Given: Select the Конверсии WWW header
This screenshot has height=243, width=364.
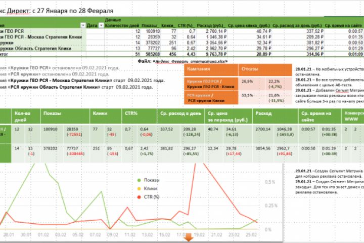Looking at the screenshot, I should click(354, 116).
